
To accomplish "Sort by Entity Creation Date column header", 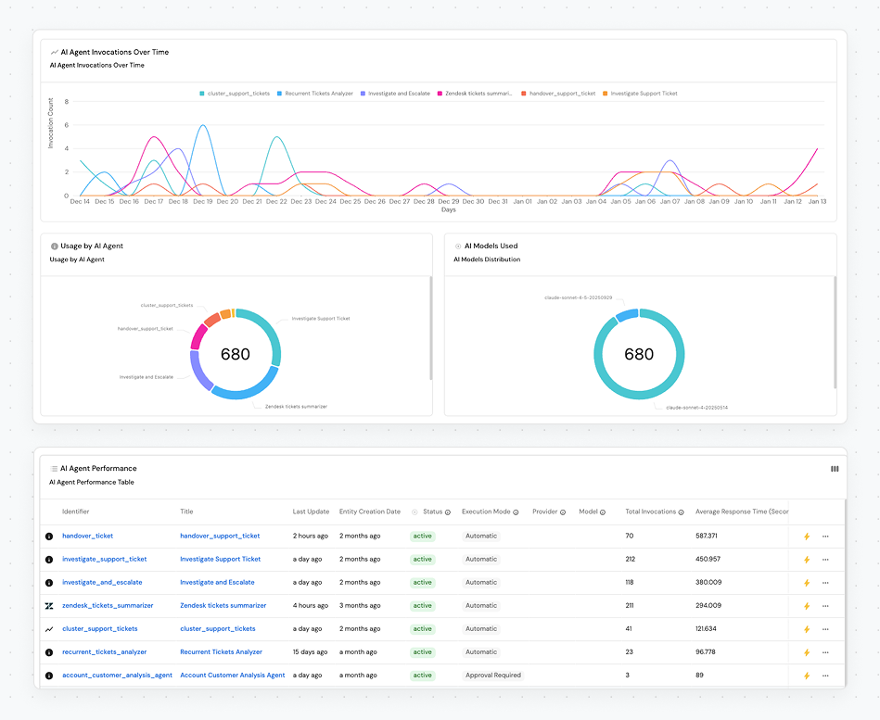I will coord(370,512).
